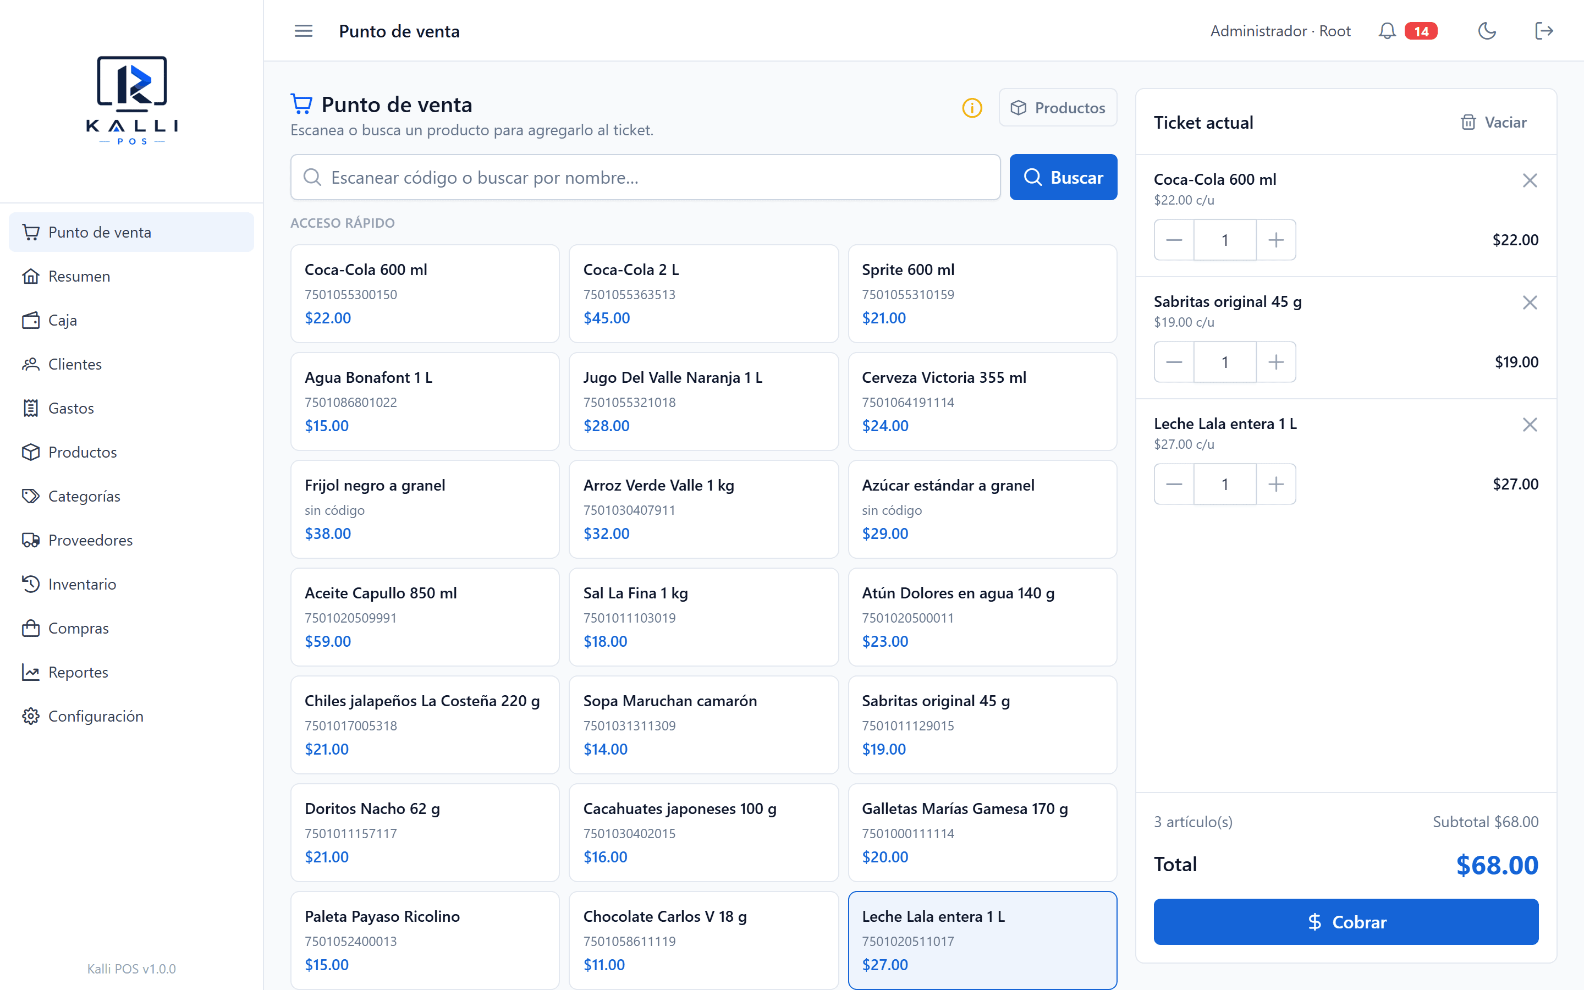Open Caja in sidebar
1584x990 pixels.
[x=131, y=320]
